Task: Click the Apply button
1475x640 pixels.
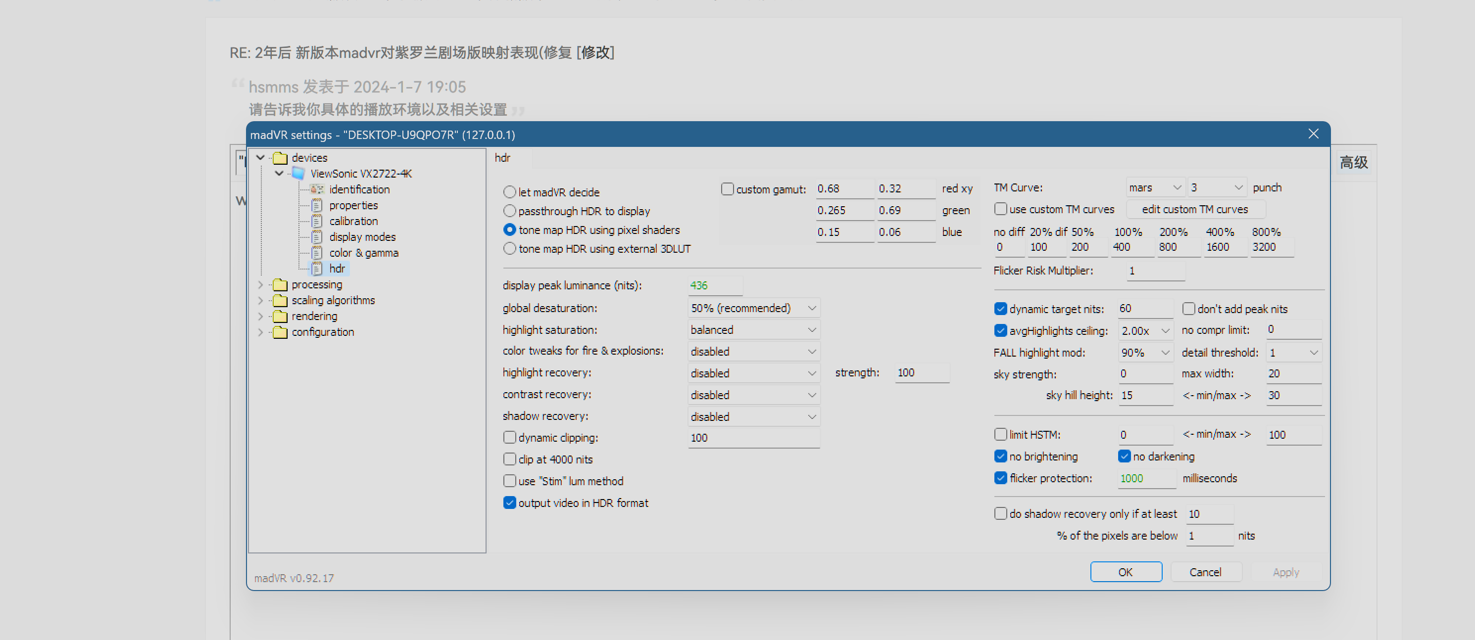Action: click(1286, 571)
